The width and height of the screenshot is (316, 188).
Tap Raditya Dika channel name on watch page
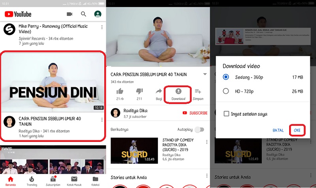pos(135,111)
